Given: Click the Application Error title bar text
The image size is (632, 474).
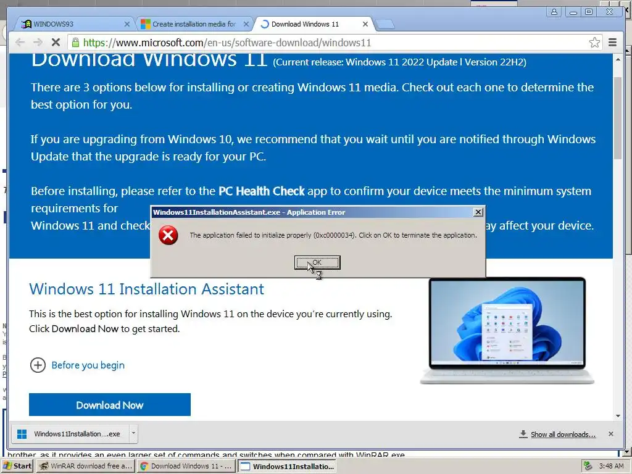Looking at the screenshot, I should [249, 212].
